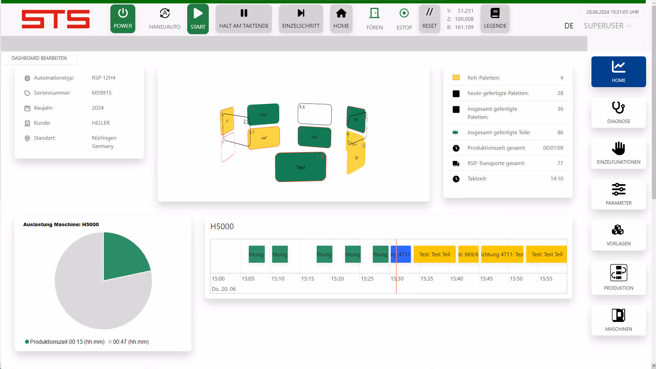Image resolution: width=656 pixels, height=369 pixels.
Task: Go to PRODUKTION page
Action: pyautogui.click(x=618, y=277)
